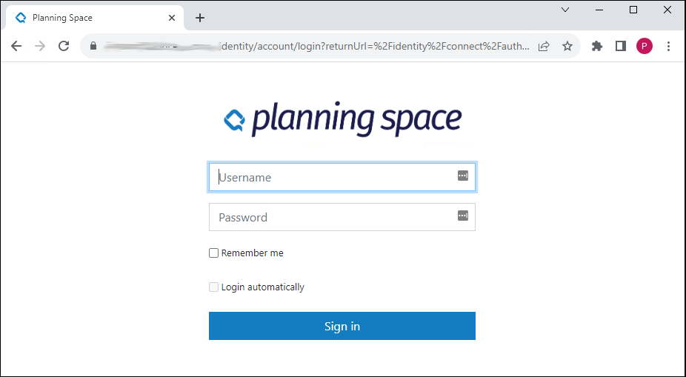Screen dimensions: 686x377
Task: Expand the tab search chevron
Action: pyautogui.click(x=565, y=10)
